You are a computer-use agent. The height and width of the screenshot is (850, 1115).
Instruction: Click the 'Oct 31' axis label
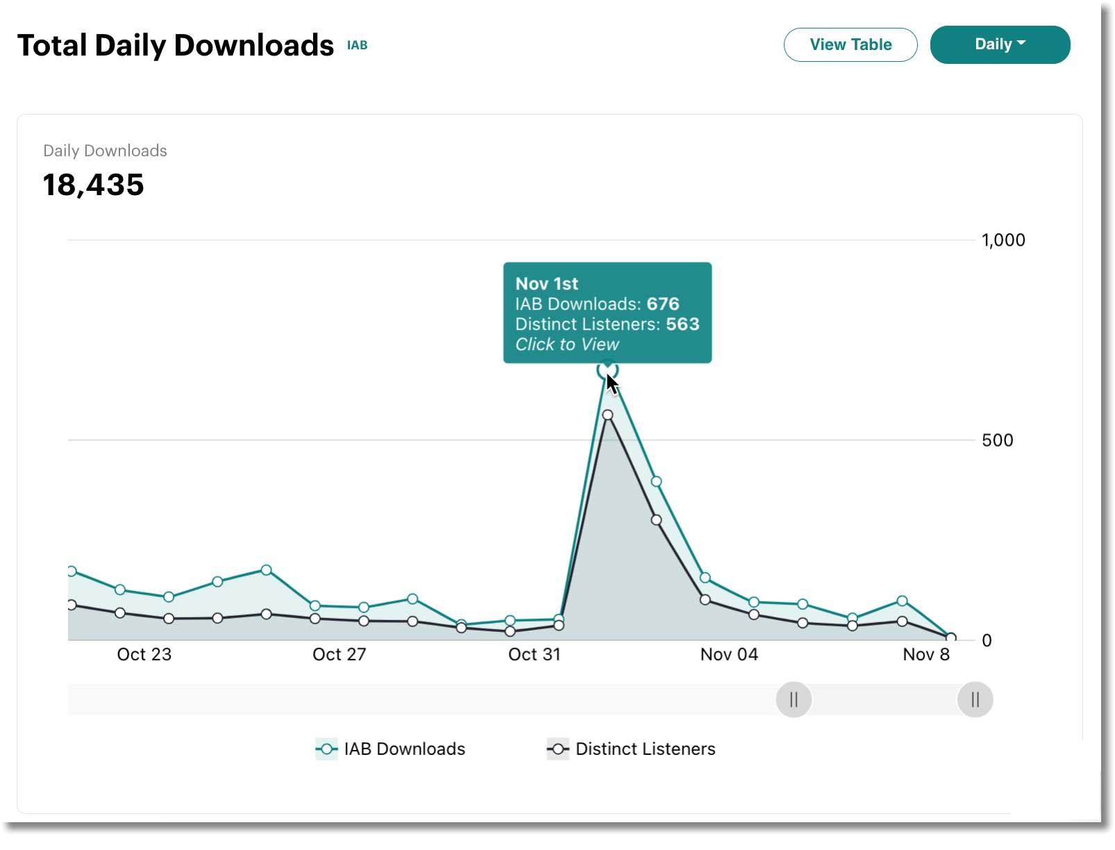[x=534, y=654]
